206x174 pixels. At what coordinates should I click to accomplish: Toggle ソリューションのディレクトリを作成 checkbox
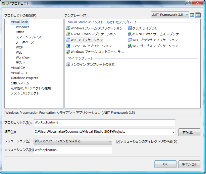coord(118,142)
